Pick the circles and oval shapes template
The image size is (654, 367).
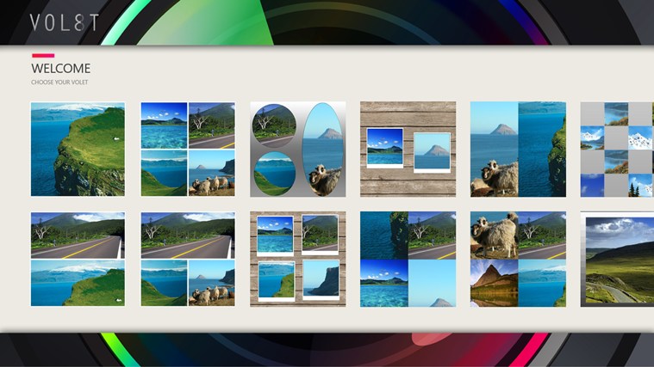(x=298, y=149)
